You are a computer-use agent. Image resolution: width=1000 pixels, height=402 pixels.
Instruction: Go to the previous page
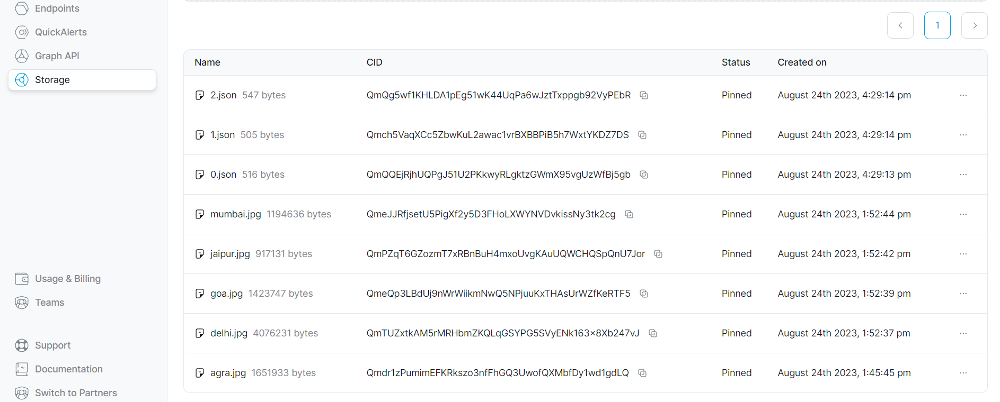900,25
